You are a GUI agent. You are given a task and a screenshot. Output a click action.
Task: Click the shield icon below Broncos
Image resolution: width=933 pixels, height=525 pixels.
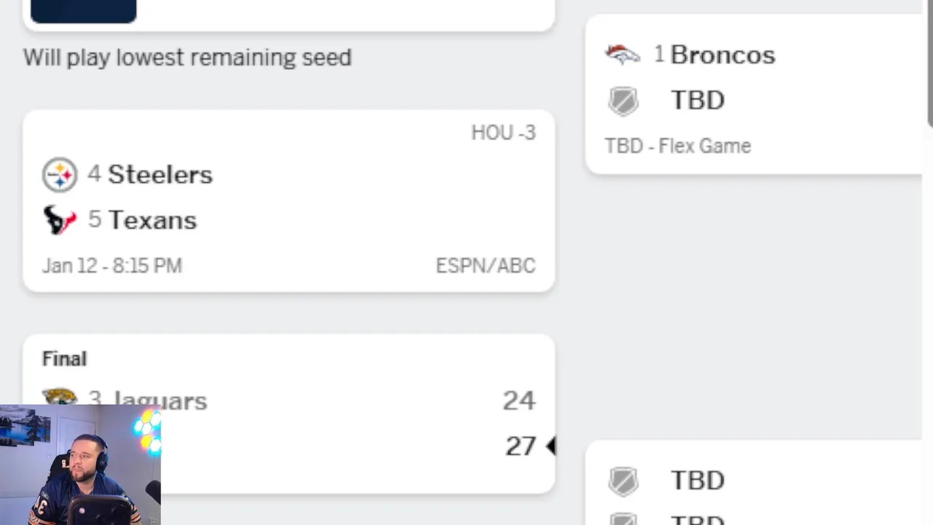[623, 101]
